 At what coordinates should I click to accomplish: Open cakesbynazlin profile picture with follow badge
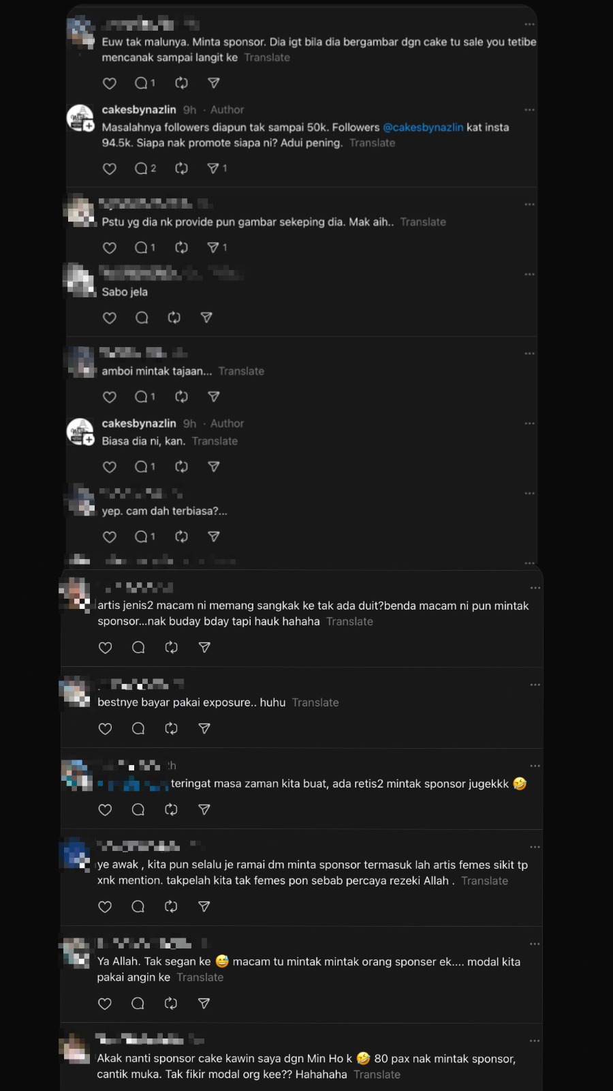80,118
